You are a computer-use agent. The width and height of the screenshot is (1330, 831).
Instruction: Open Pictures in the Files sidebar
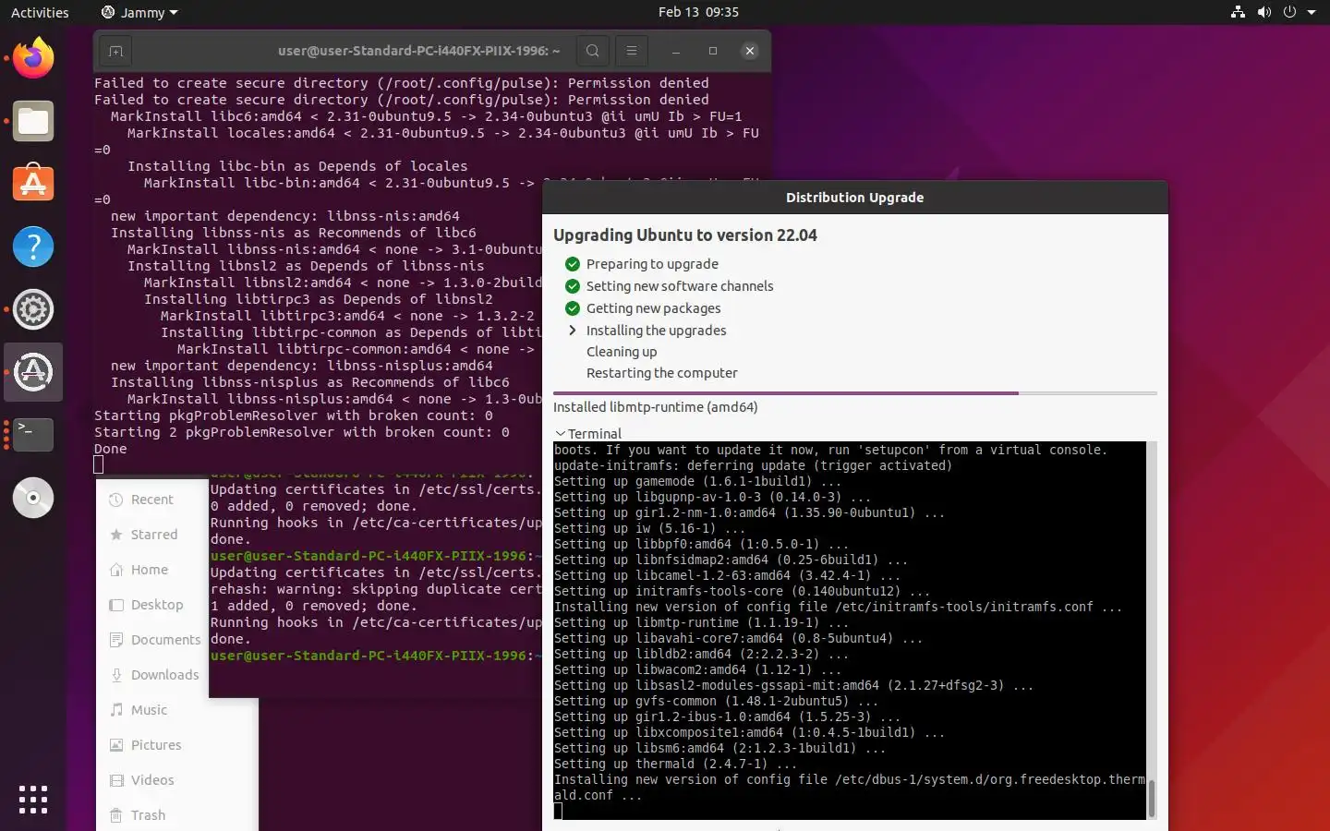click(148, 745)
